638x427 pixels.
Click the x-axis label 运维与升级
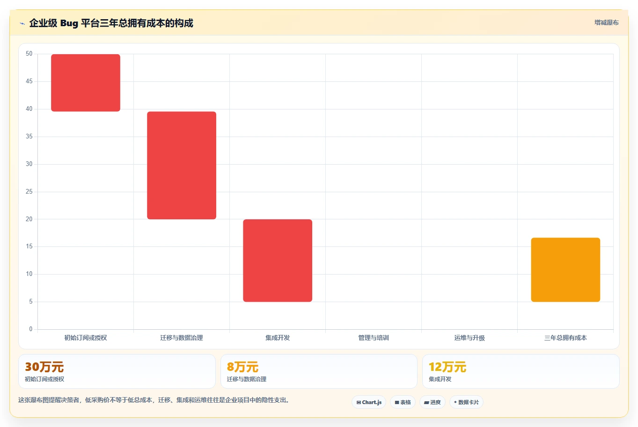[x=469, y=338]
